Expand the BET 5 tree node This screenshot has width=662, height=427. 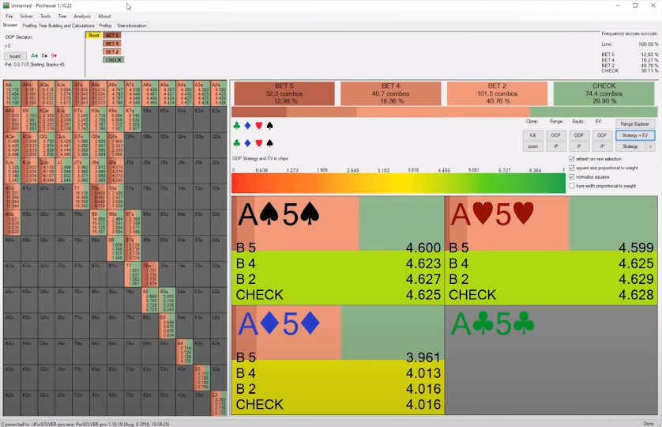pos(112,36)
